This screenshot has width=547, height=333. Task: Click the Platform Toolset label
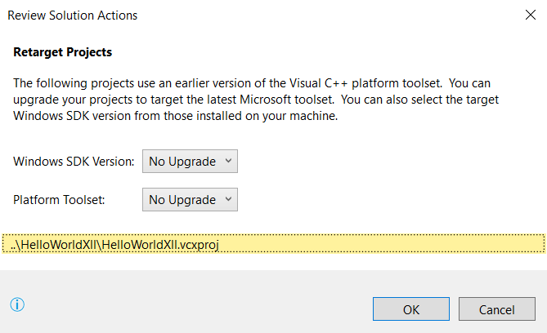coord(59,200)
